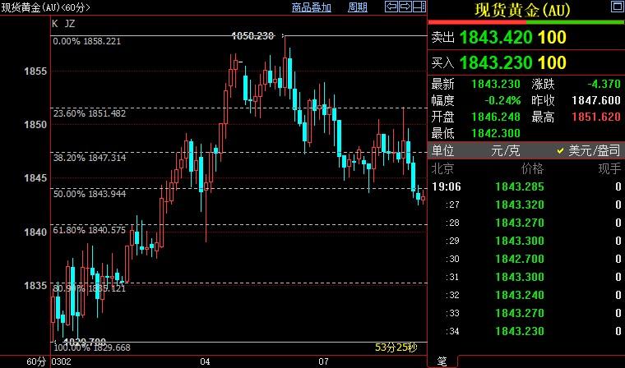Click the 卖出 volume 100
This screenshot has height=368, width=625.
point(552,37)
